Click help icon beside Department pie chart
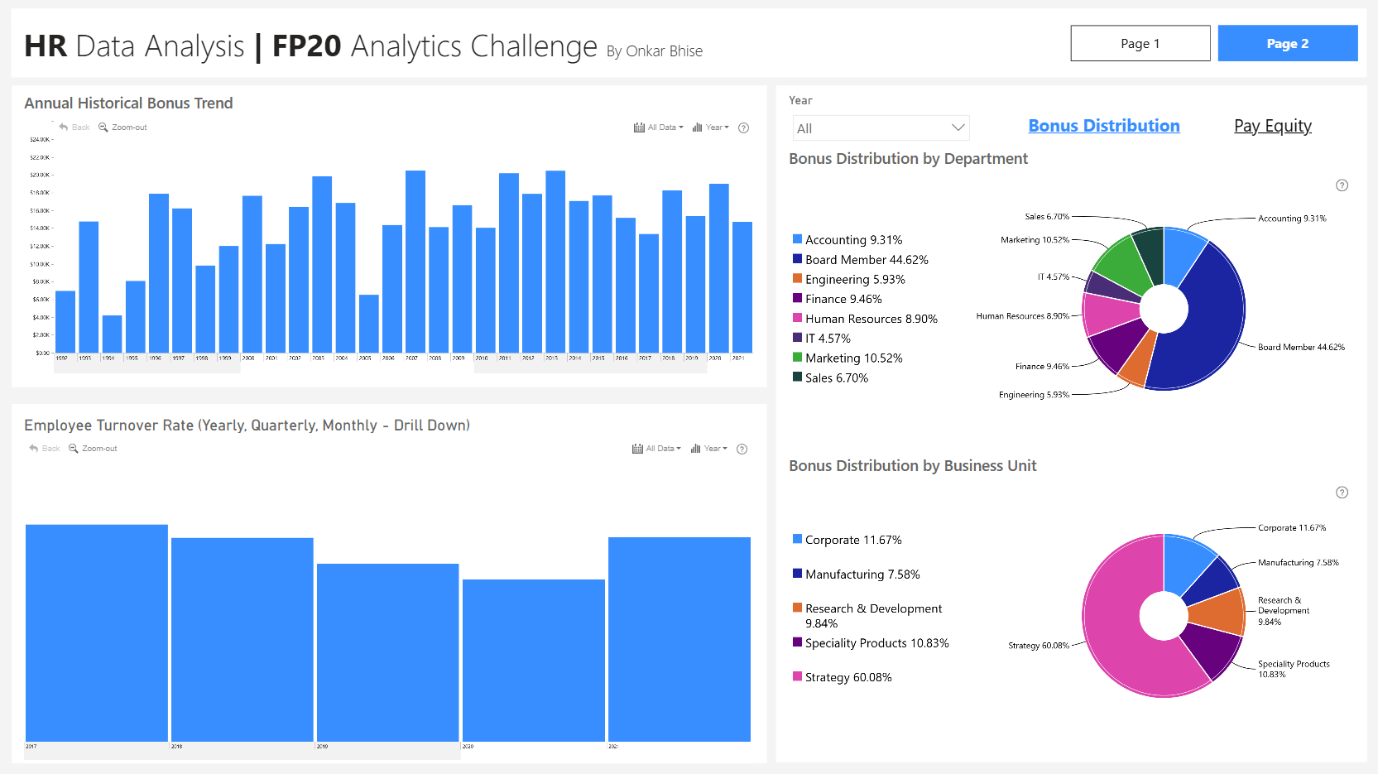The width and height of the screenshot is (1378, 774). click(x=1342, y=185)
